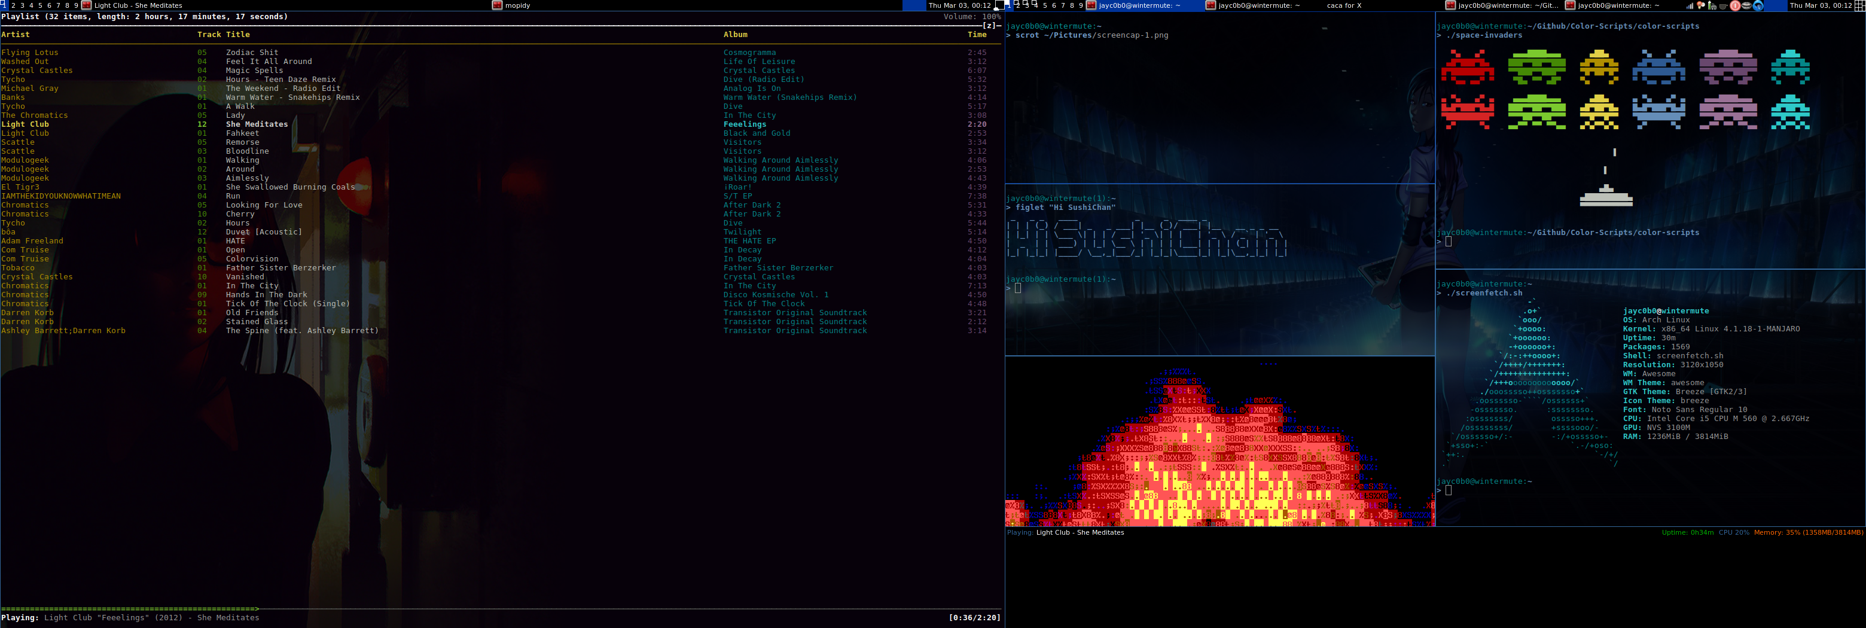Image resolution: width=1866 pixels, height=628 pixels.
Task: Switch to the 'caca for X' window
Action: tap(1344, 6)
